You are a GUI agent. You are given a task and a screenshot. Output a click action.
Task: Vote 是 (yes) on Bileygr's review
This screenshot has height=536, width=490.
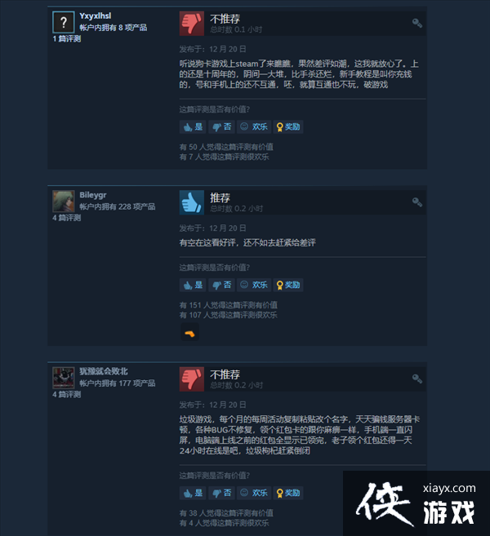[x=193, y=285]
